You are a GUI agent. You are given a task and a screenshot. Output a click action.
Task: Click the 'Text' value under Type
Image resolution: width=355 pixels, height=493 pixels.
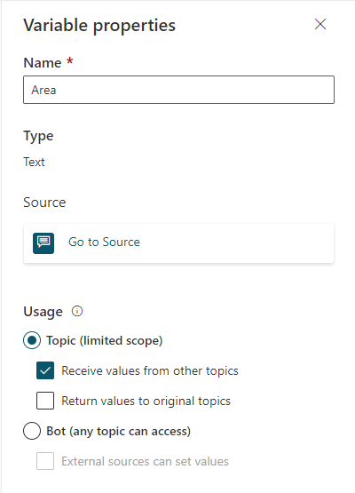34,162
